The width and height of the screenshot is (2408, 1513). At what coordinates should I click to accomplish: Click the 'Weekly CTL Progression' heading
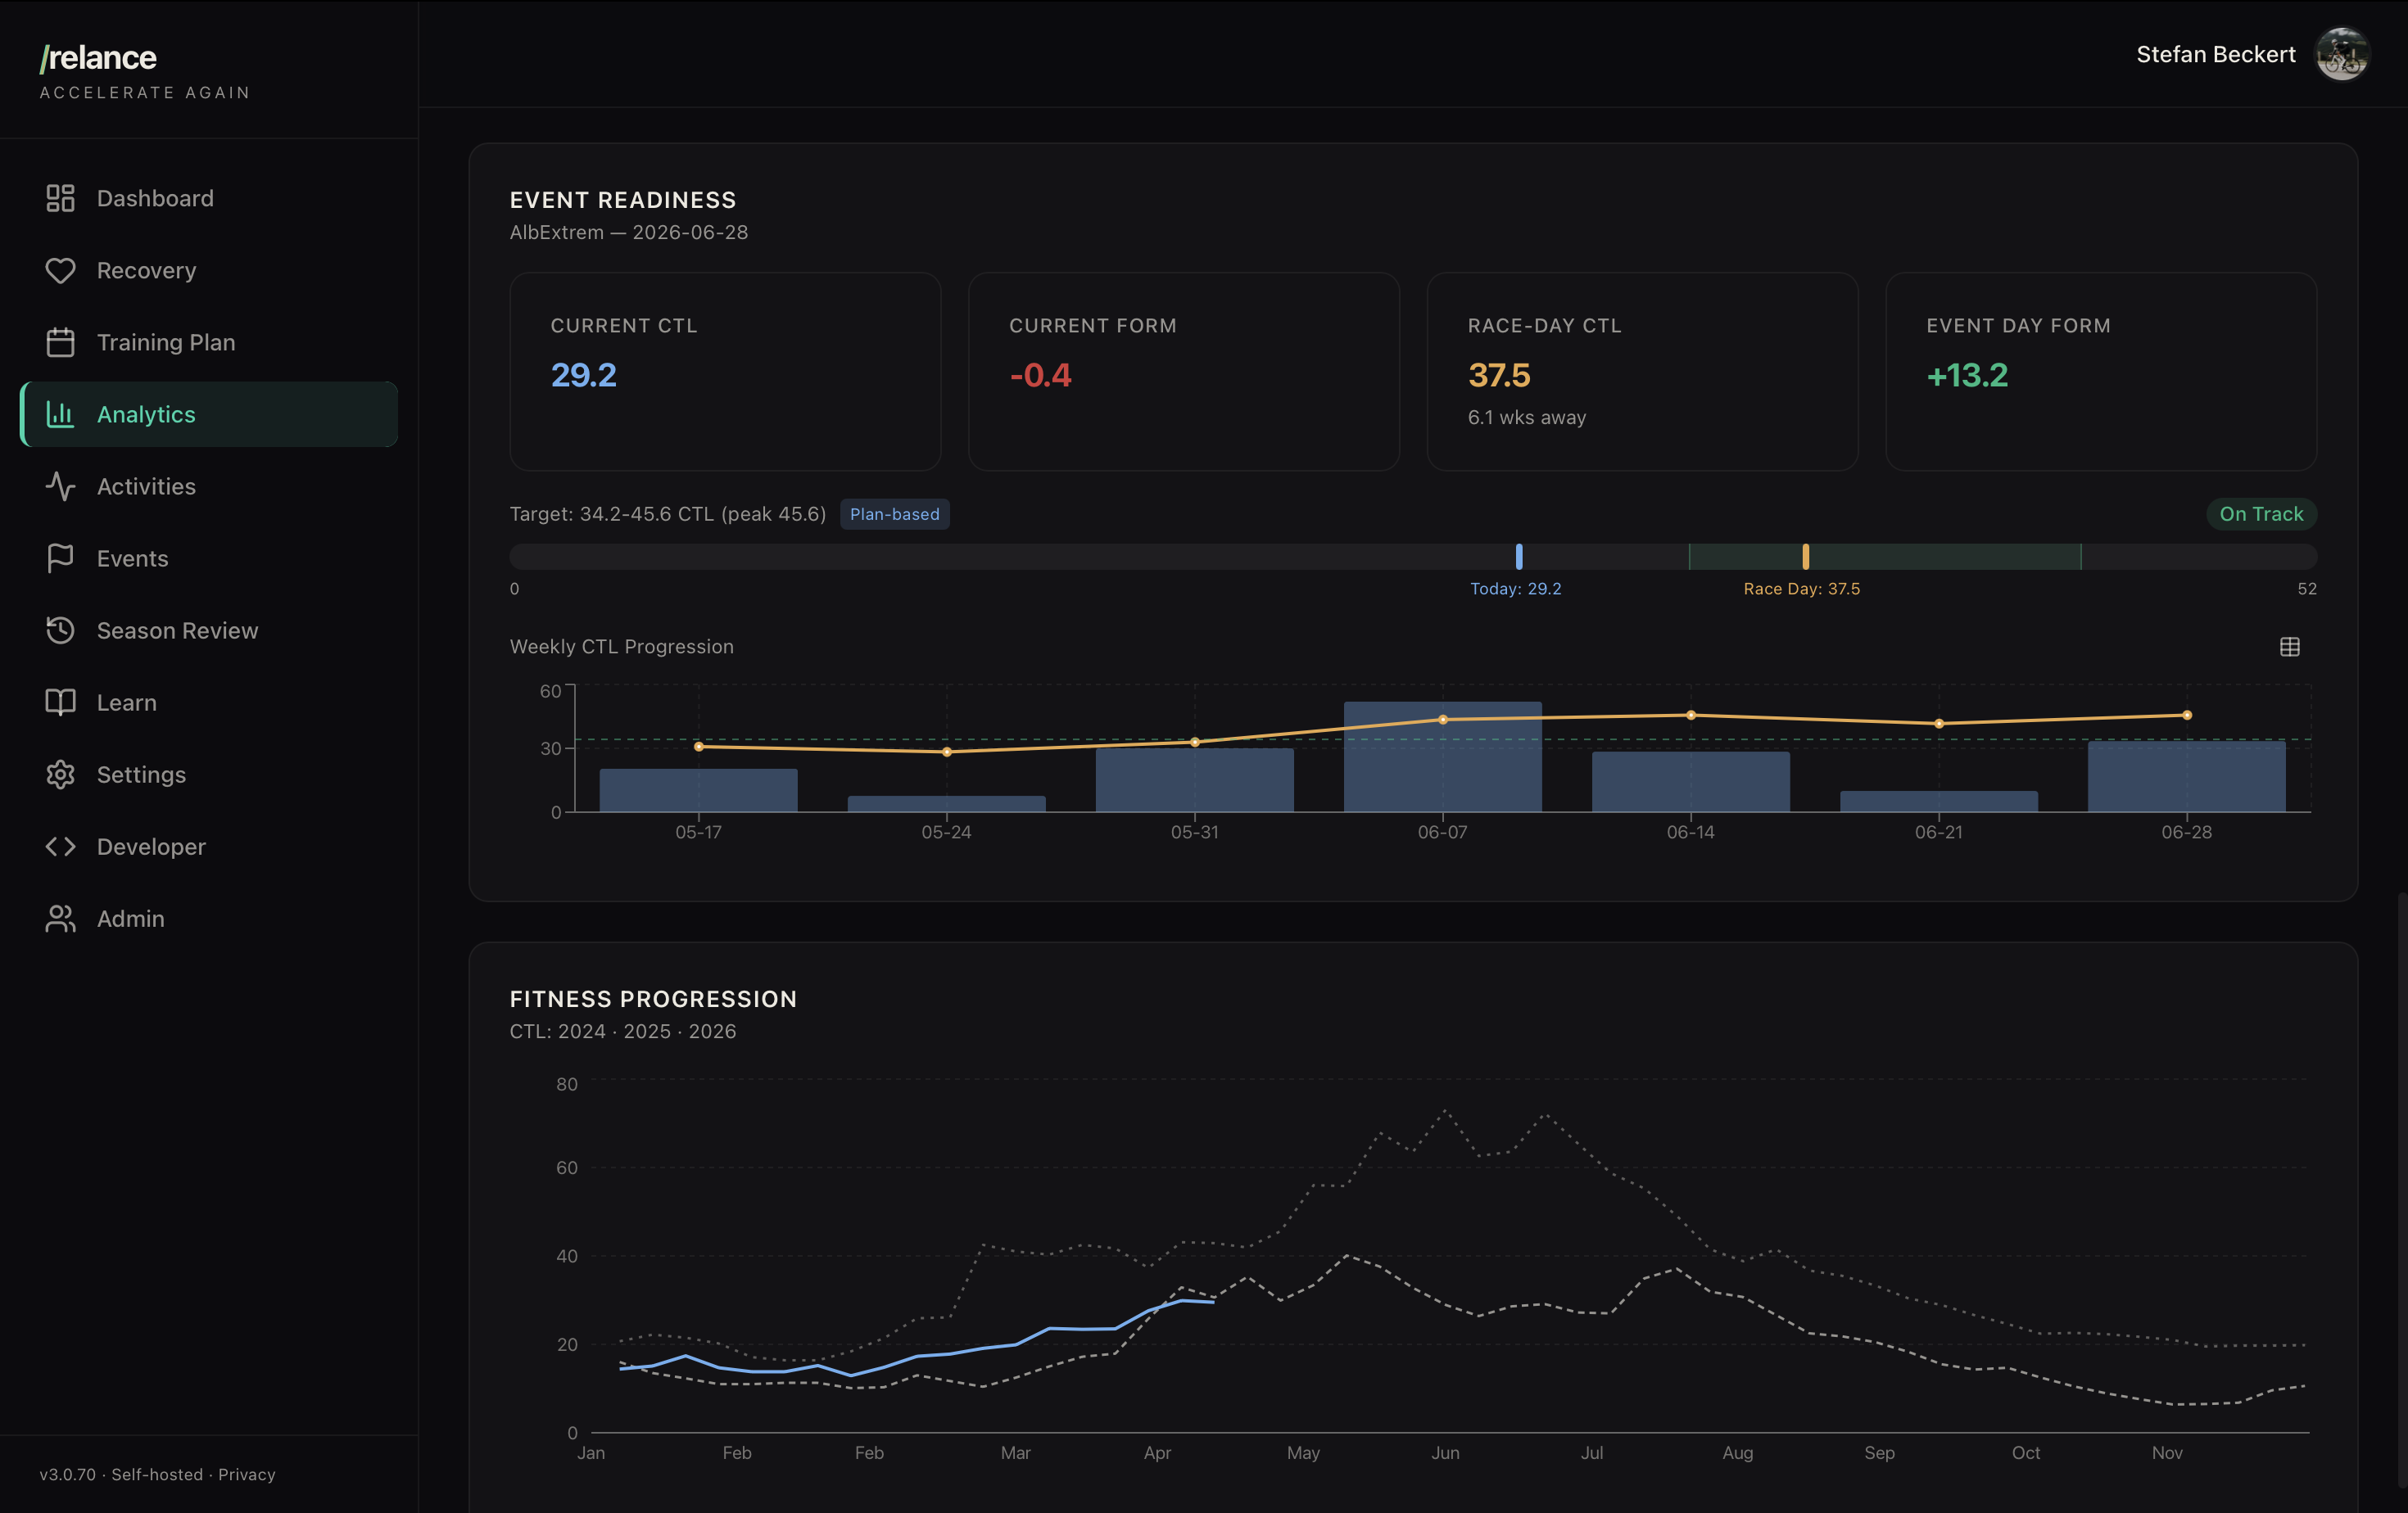tap(621, 647)
